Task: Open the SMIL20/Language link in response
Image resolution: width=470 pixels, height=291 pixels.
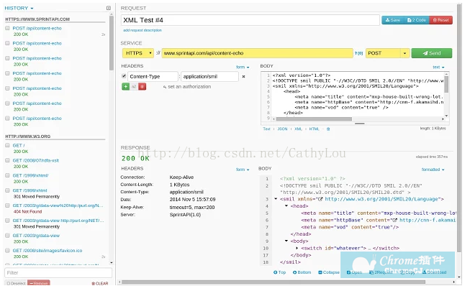Action: 381,199
